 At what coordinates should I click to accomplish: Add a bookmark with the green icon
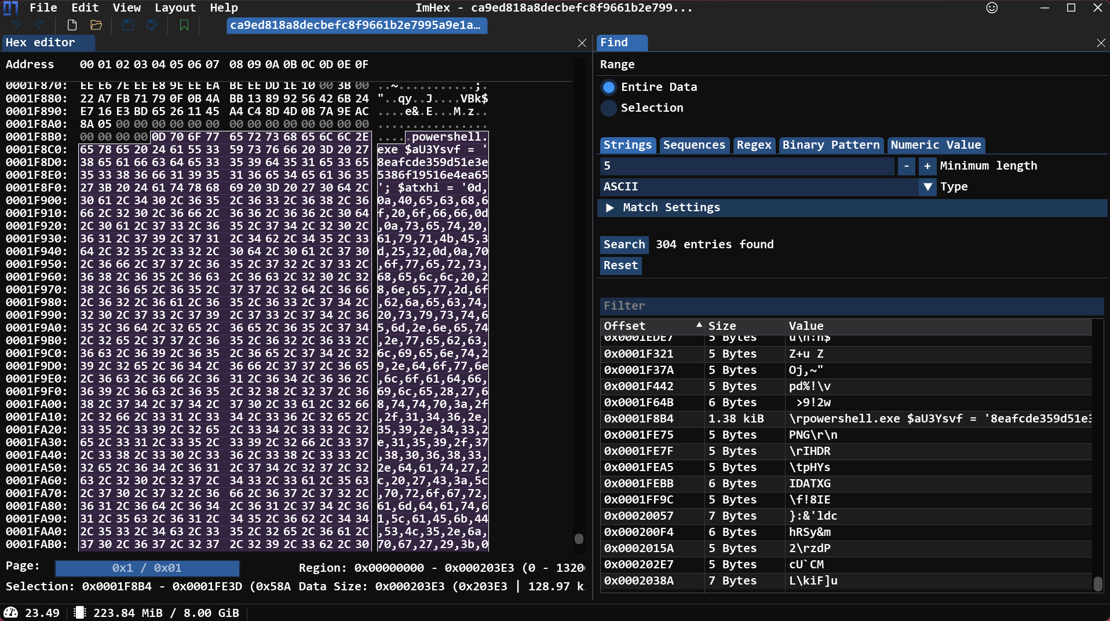click(184, 25)
